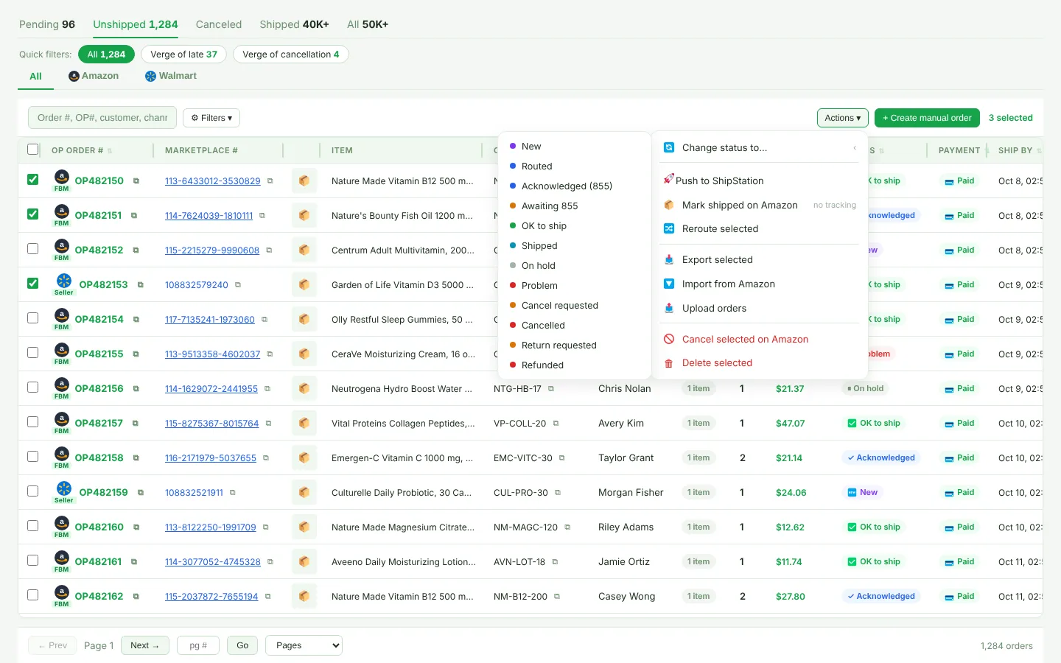Click package icon for Aveeno Daily Moisturizing Lotion
The width and height of the screenshot is (1061, 663).
[304, 562]
